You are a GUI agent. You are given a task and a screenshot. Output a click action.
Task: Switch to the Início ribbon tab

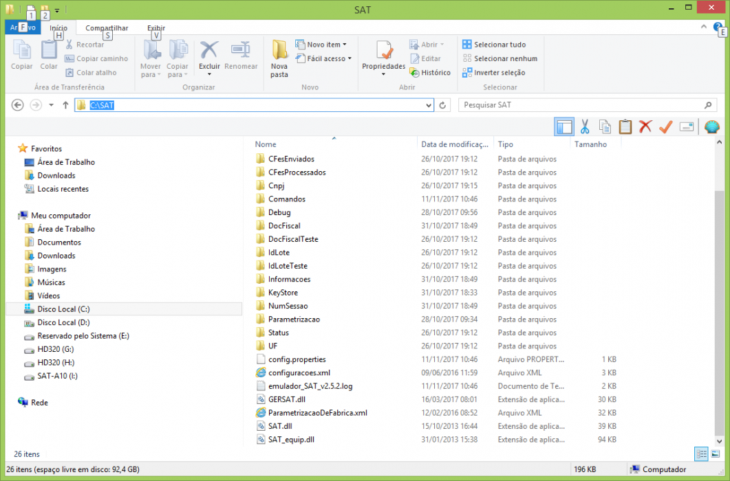[58, 28]
